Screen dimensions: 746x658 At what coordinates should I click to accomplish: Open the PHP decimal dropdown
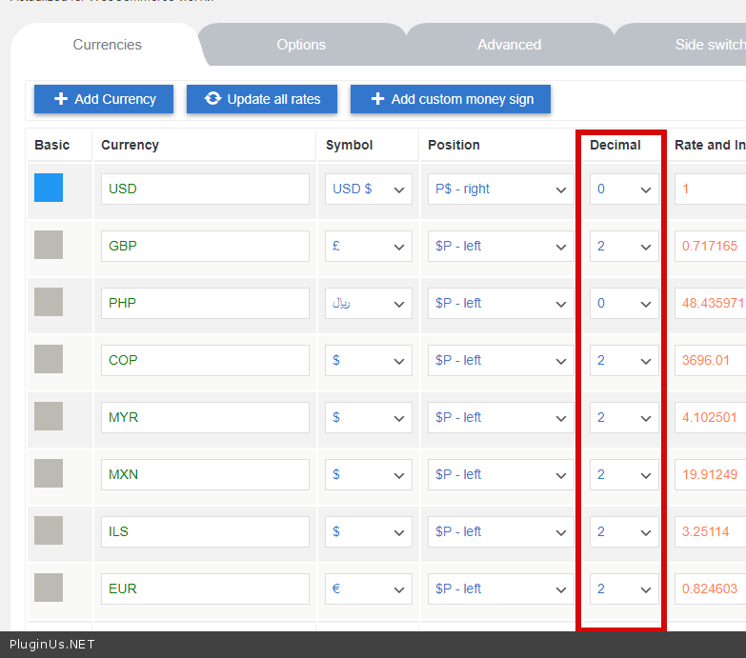[x=624, y=303]
